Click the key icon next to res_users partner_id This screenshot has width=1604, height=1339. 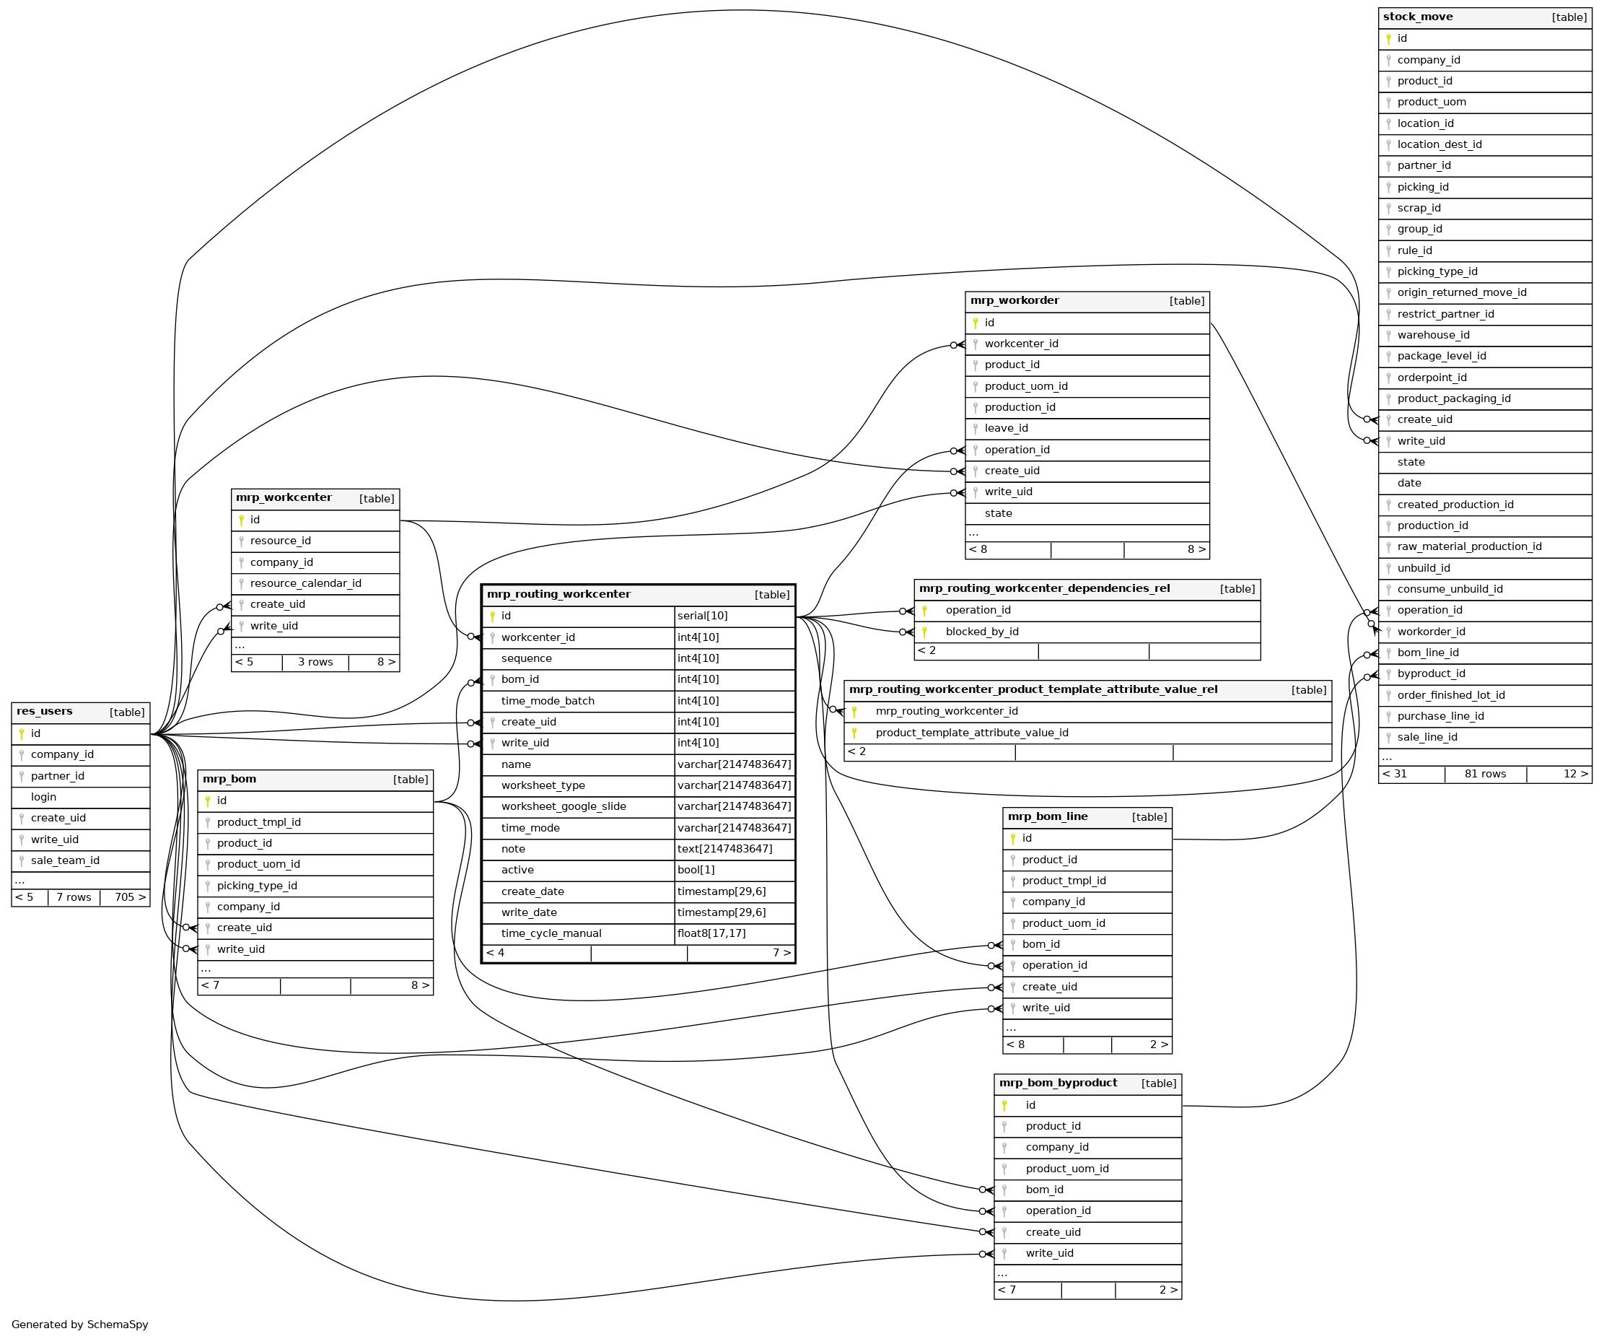click(x=22, y=777)
